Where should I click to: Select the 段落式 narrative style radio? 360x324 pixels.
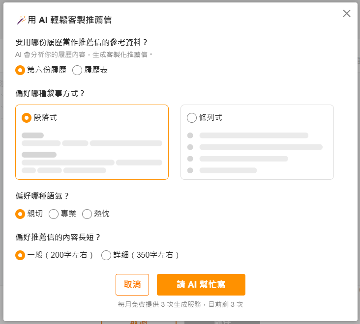click(27, 118)
